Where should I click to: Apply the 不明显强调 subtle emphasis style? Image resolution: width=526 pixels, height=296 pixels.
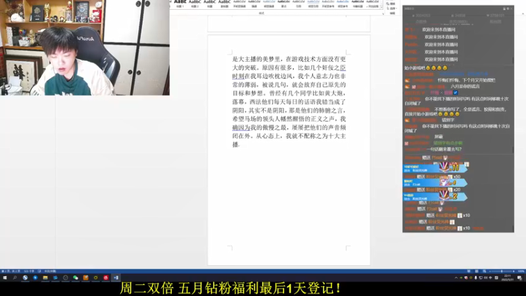click(239, 4)
